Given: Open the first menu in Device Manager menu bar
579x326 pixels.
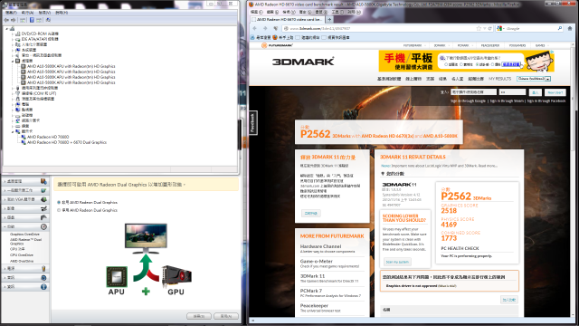Looking at the screenshot, I should tap(11, 13).
